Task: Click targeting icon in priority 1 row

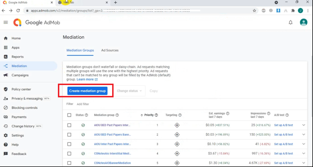Action: pyautogui.click(x=177, y=125)
